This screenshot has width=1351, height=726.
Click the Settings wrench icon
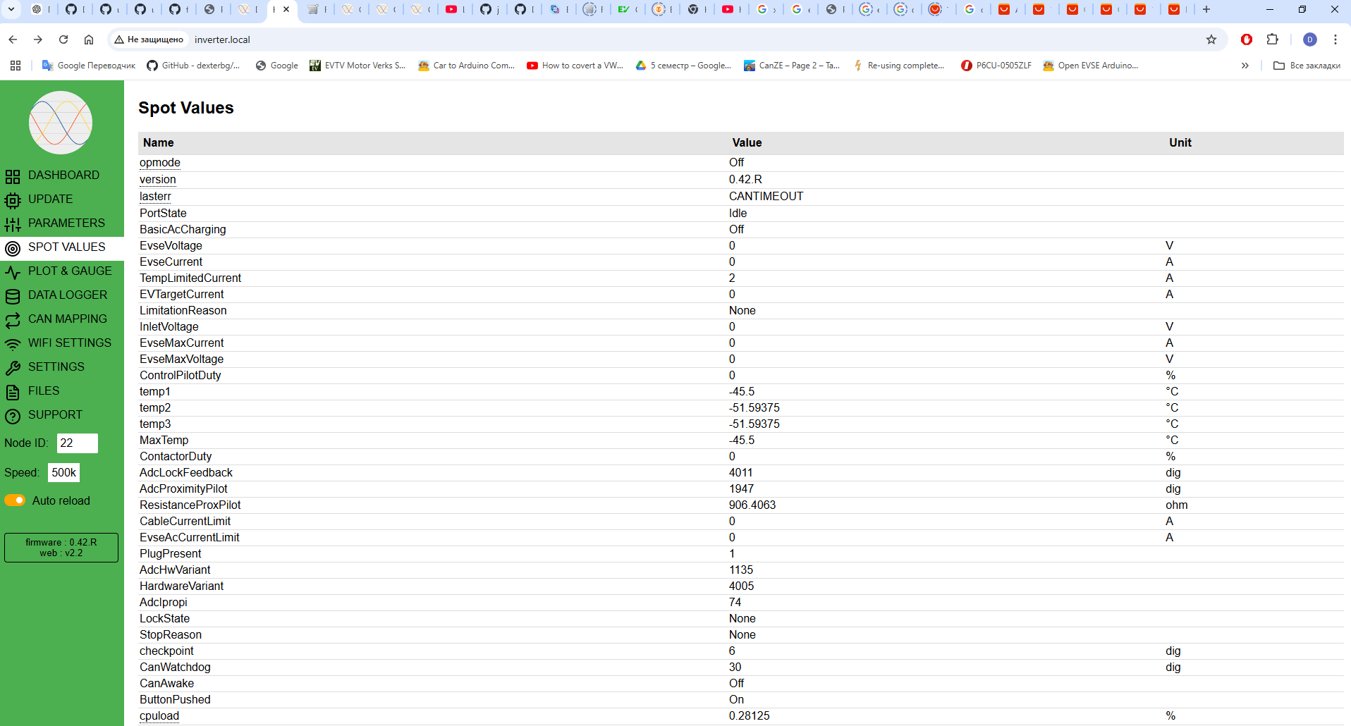tap(13, 368)
